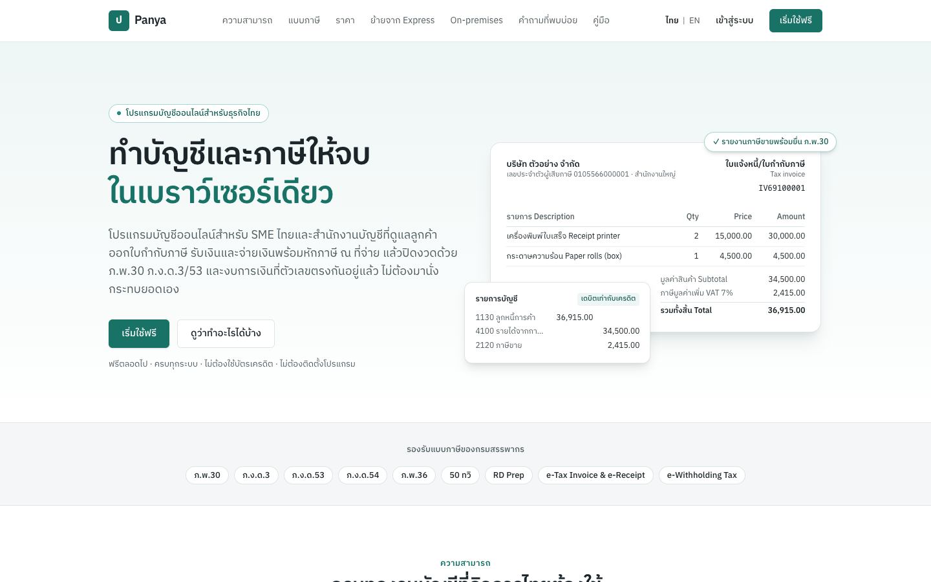Go to the ราคา pricing page
Image resolution: width=931 pixels, height=582 pixels.
click(345, 21)
